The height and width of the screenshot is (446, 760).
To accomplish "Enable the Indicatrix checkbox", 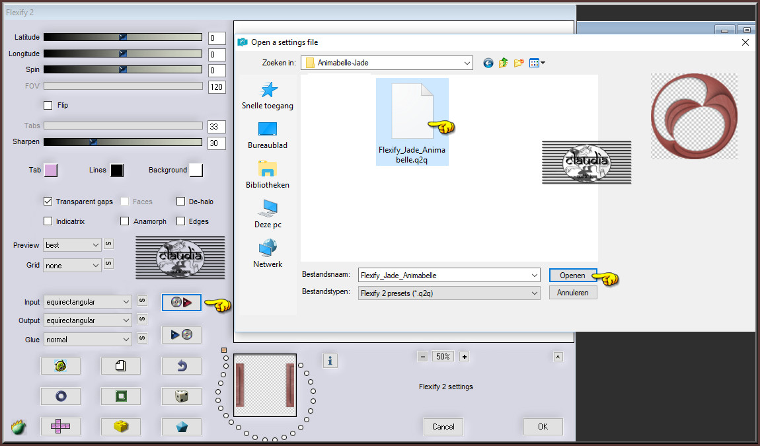I will click(x=48, y=221).
